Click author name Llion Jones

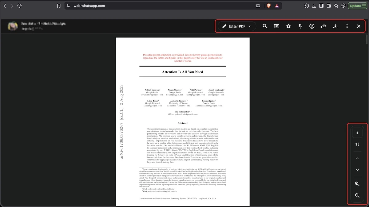pyautogui.click(x=153, y=101)
